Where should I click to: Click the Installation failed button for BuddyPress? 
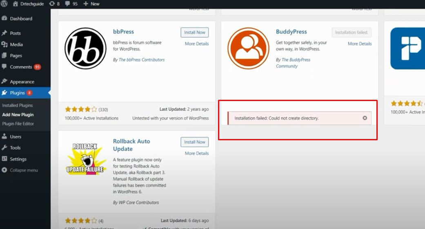(x=352, y=32)
